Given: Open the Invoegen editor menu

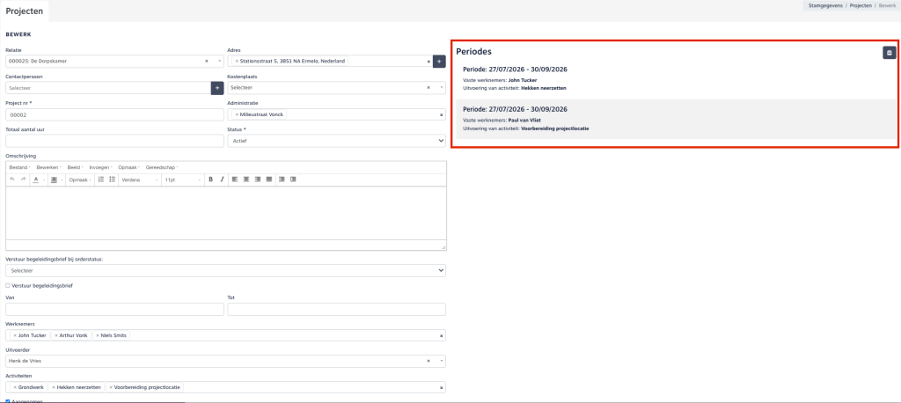Looking at the screenshot, I should [x=100, y=167].
